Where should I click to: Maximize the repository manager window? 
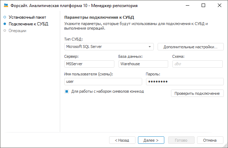(203, 6)
